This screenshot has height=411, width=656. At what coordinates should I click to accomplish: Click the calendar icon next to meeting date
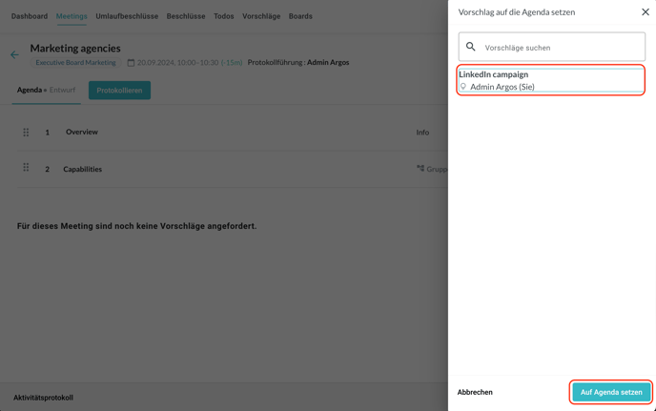(131, 63)
